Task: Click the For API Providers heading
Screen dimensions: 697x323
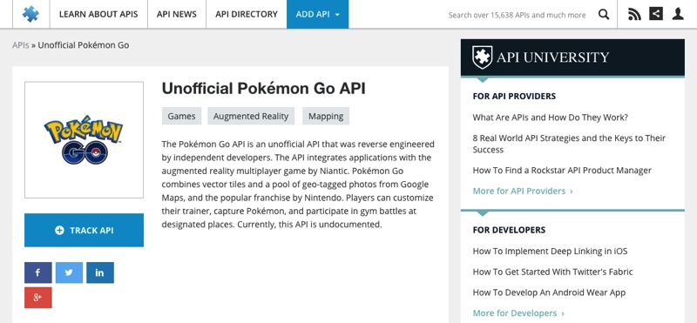Action: coord(514,96)
